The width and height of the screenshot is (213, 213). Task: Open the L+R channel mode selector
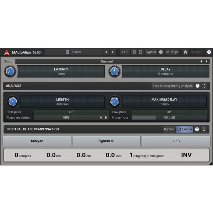[125, 52]
